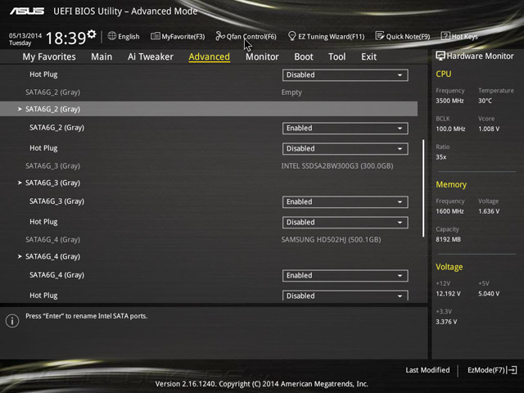Click memory voltage value 1.636 V

(489, 211)
